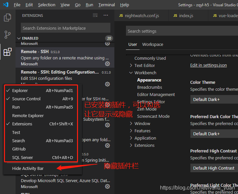Image resolution: width=238 pixels, height=194 pixels.
Task: Click gear icon beside 'open any fold...' extension
Action: pos(107,145)
